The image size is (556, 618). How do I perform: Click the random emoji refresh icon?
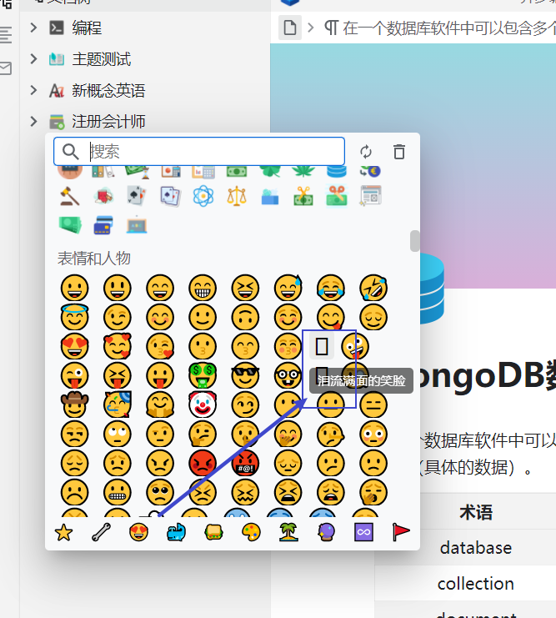coord(366,152)
